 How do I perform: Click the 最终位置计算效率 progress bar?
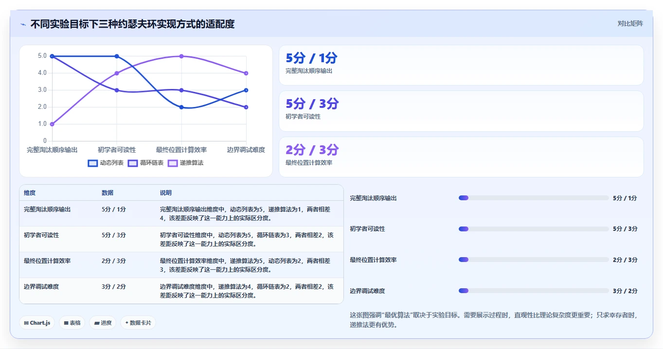(x=534, y=260)
